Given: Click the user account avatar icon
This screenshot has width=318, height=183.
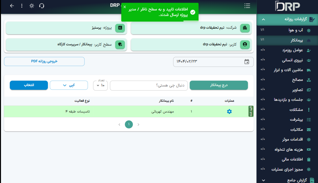Looking at the screenshot, I should [x=245, y=44].
